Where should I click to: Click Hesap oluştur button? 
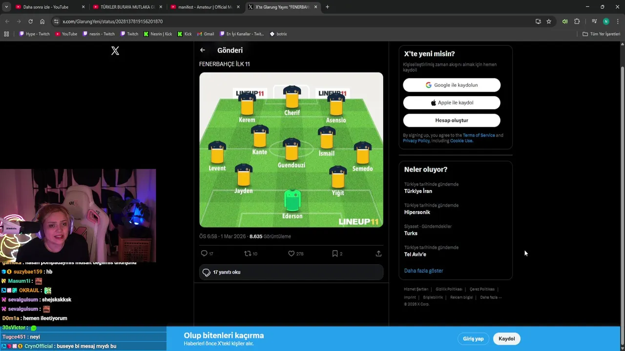tap(452, 120)
